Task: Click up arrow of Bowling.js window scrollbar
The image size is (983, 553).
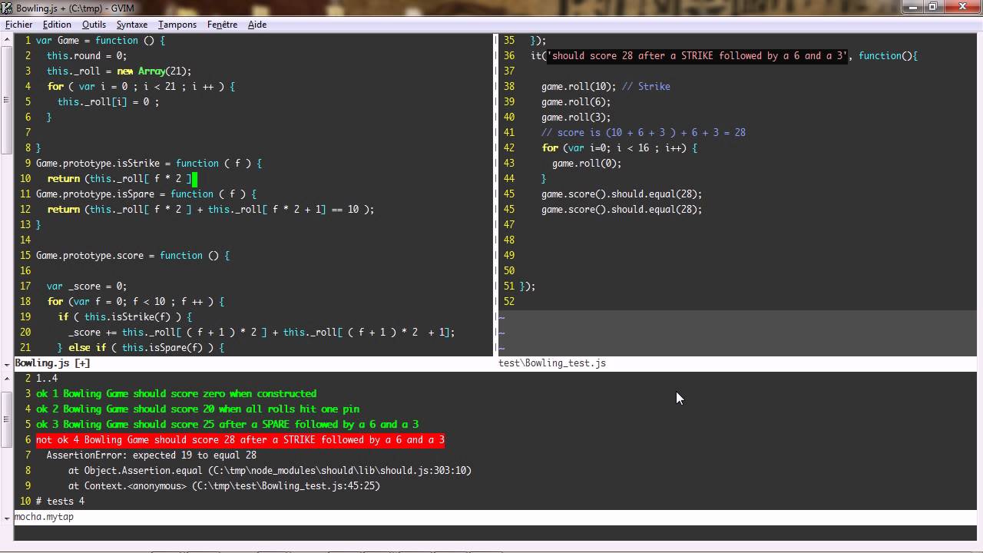Action: tap(6, 39)
